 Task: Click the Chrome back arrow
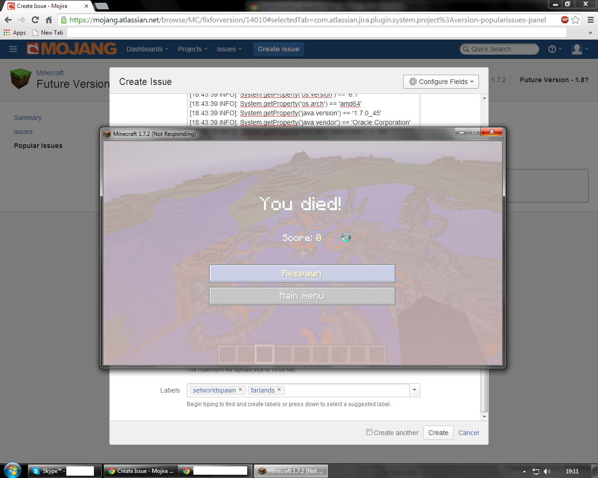(8, 20)
